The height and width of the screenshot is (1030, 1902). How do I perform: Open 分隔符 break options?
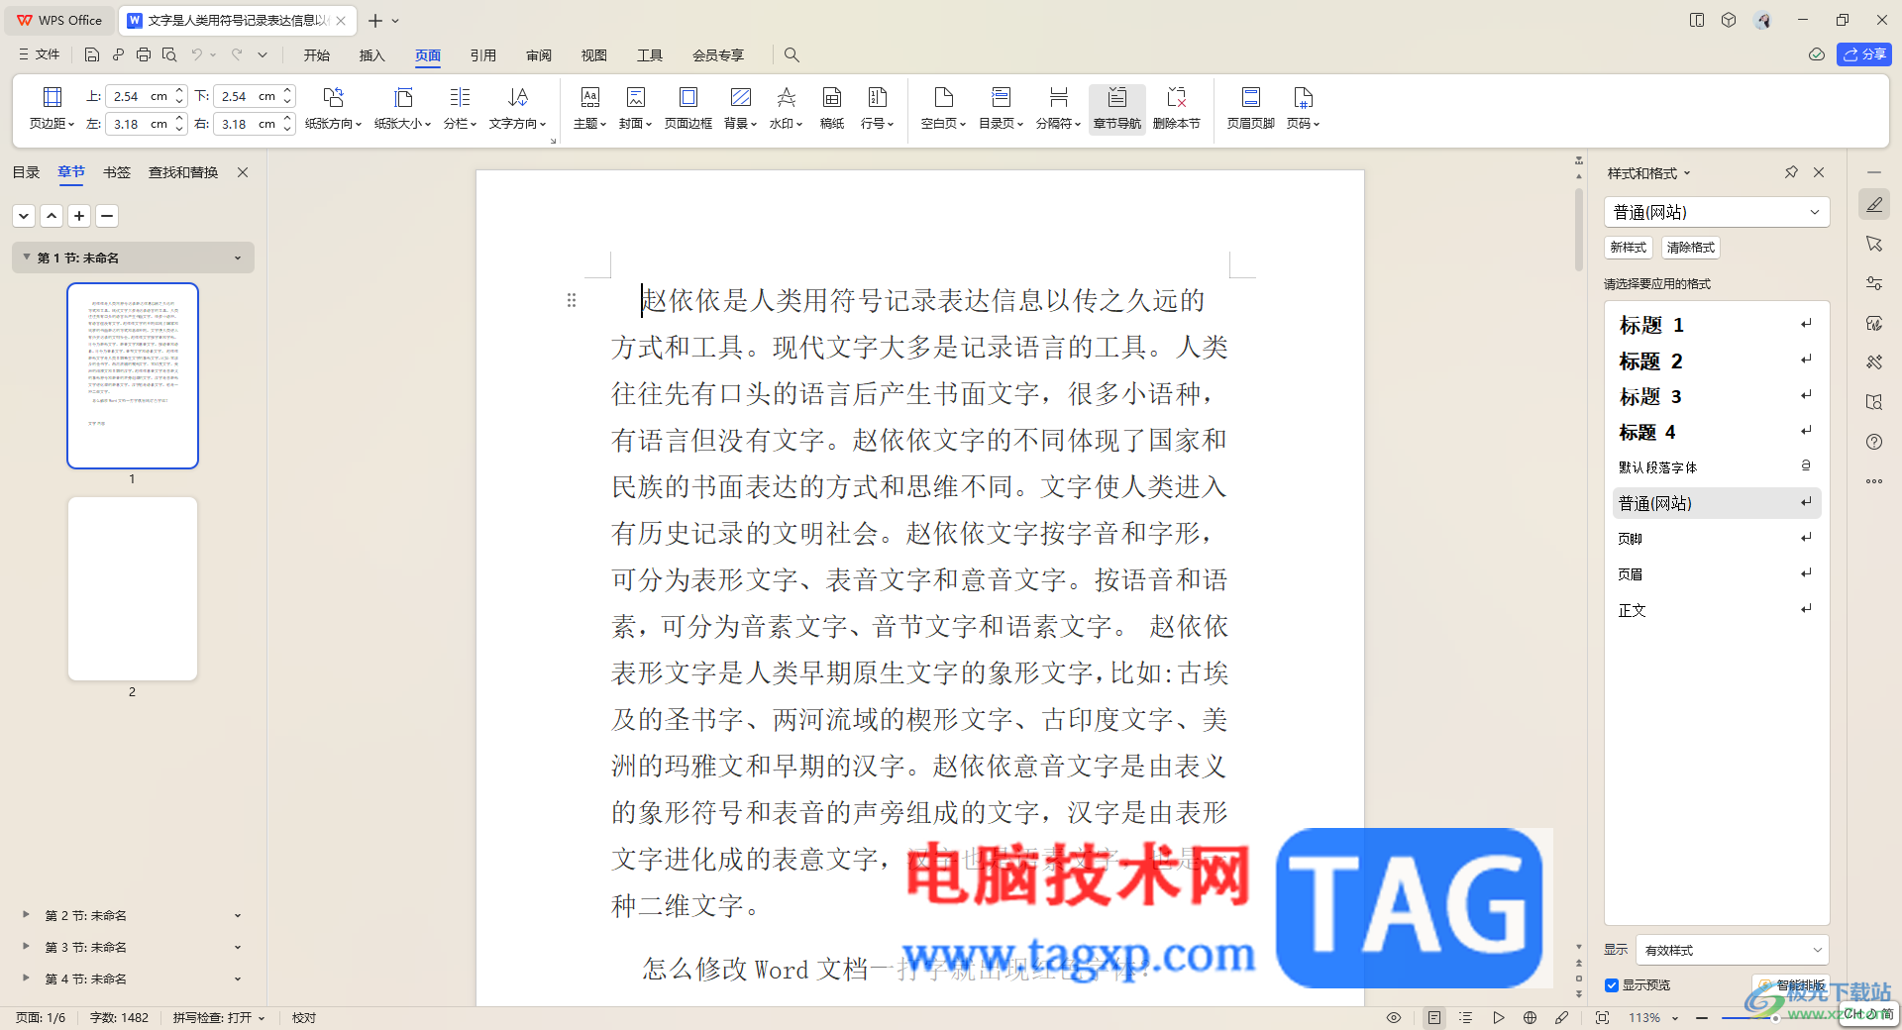(x=1058, y=108)
